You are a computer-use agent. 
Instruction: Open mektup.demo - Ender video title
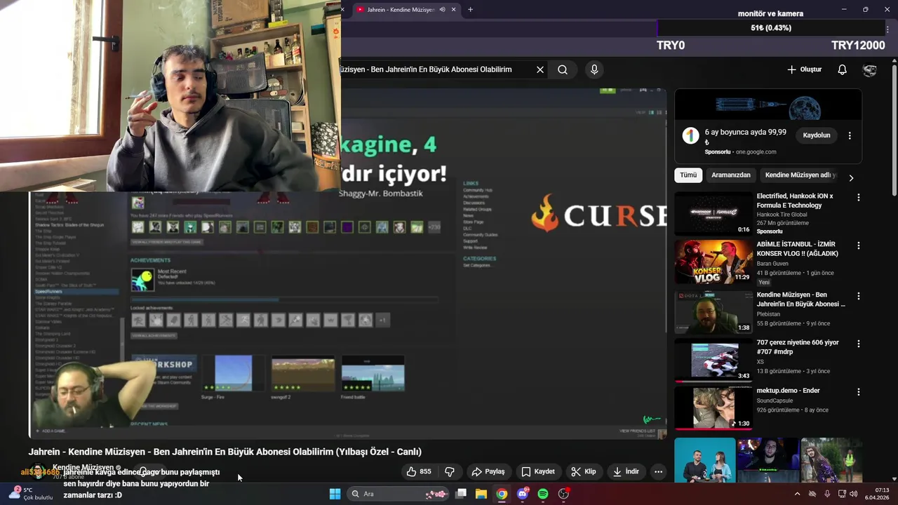788,391
